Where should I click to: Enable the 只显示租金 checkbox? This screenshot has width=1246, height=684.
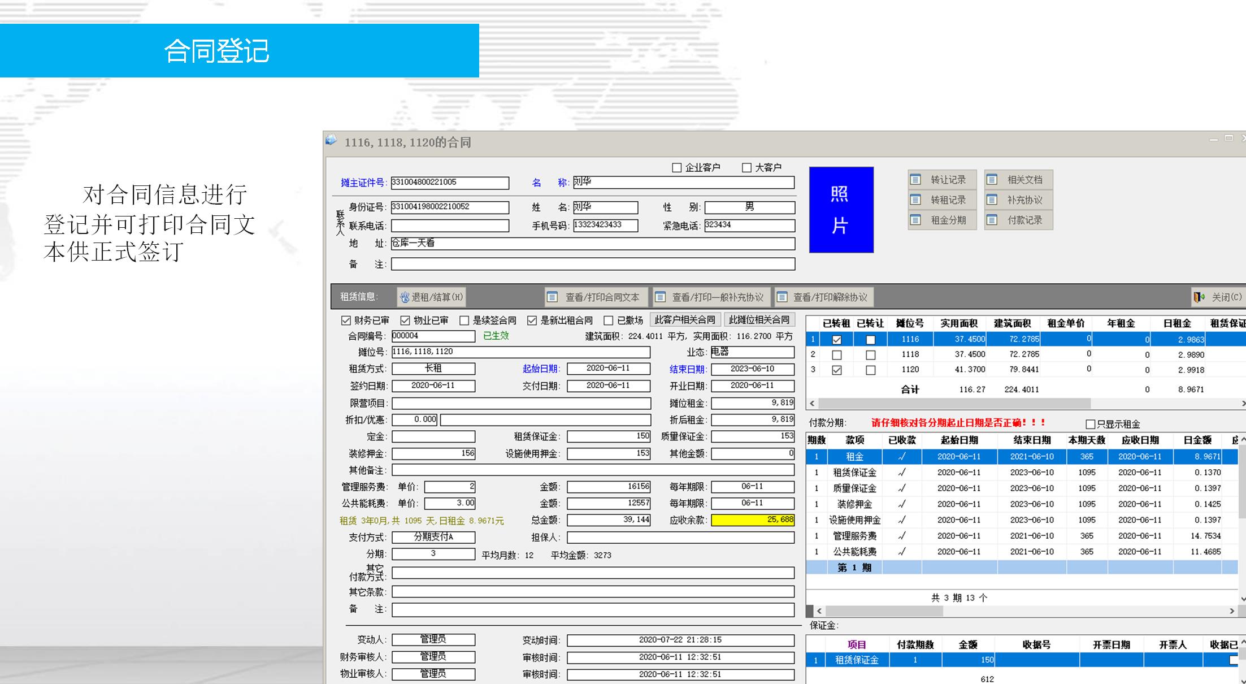(1091, 424)
